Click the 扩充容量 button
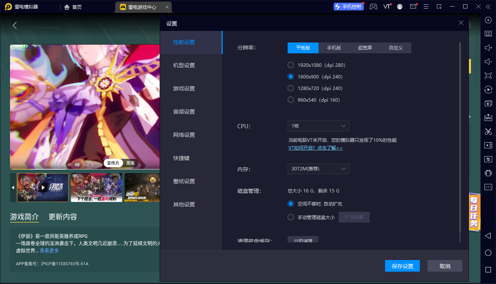Image resolution: width=496 pixels, height=284 pixels. tap(354, 217)
